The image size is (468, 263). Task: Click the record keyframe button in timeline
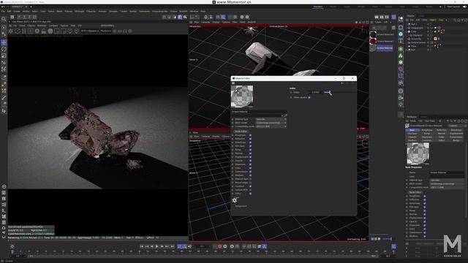point(220,246)
